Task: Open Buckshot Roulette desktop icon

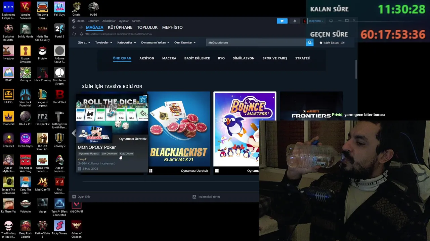Action: point(8,32)
